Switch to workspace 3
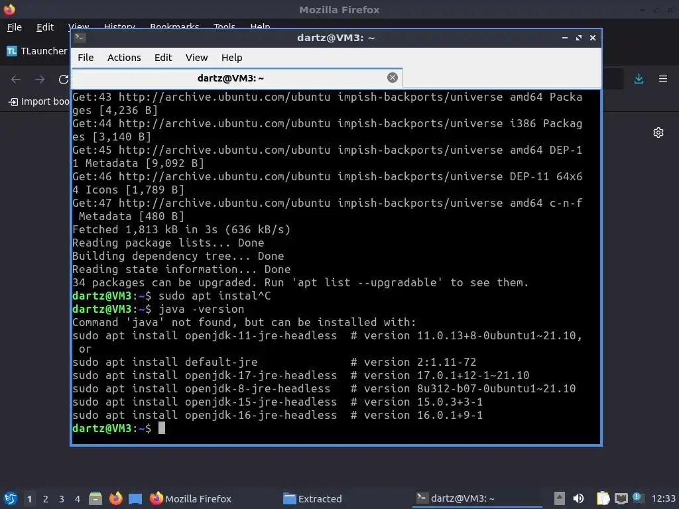This screenshot has height=509, width=679. click(x=62, y=499)
